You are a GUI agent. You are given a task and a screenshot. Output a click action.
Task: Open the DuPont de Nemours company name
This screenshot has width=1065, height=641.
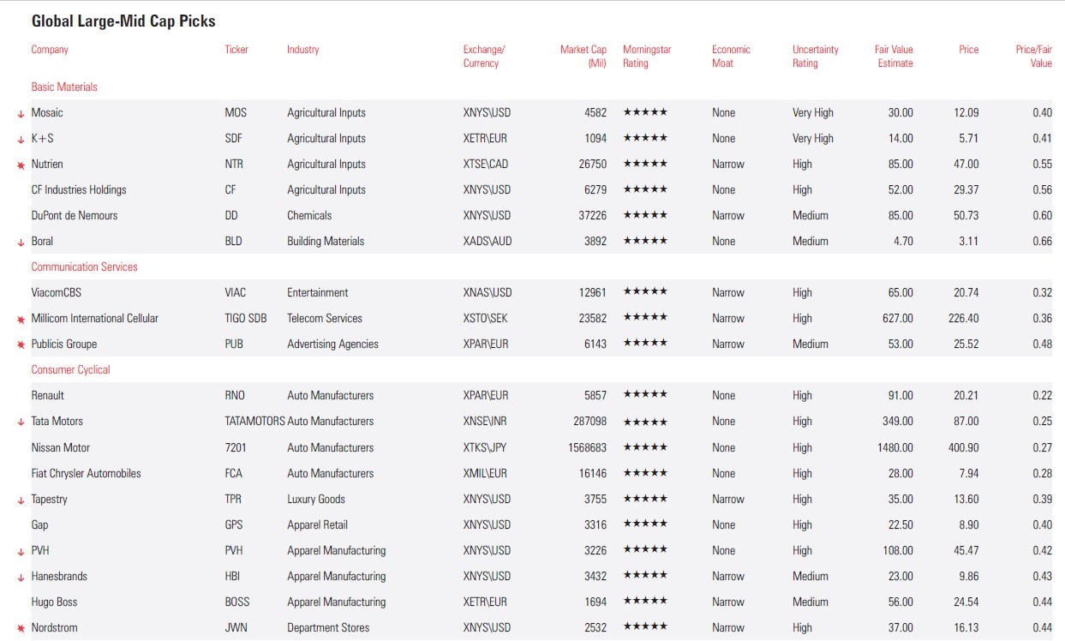click(75, 215)
